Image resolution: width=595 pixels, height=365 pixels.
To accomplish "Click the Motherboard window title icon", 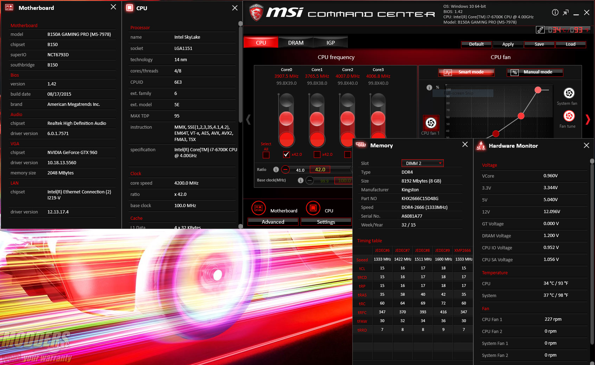I will (x=9, y=7).
